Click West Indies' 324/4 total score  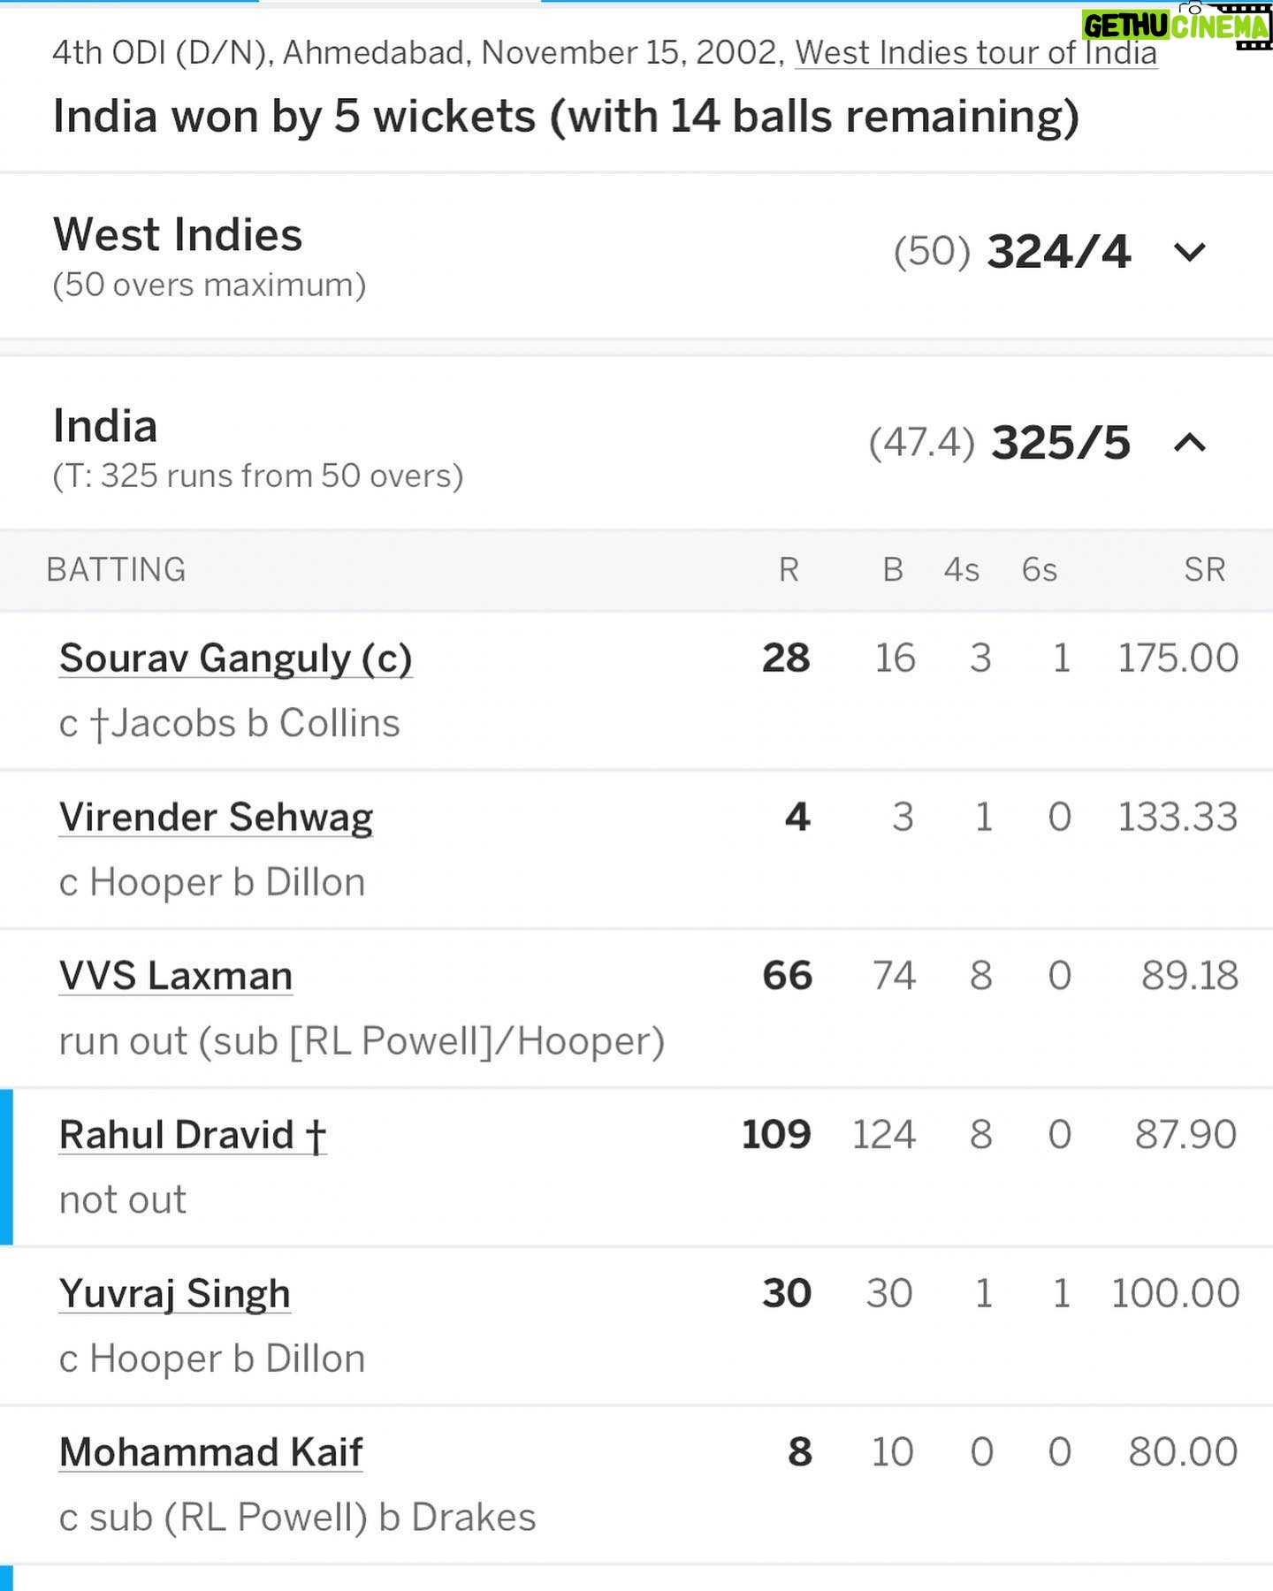click(1059, 252)
